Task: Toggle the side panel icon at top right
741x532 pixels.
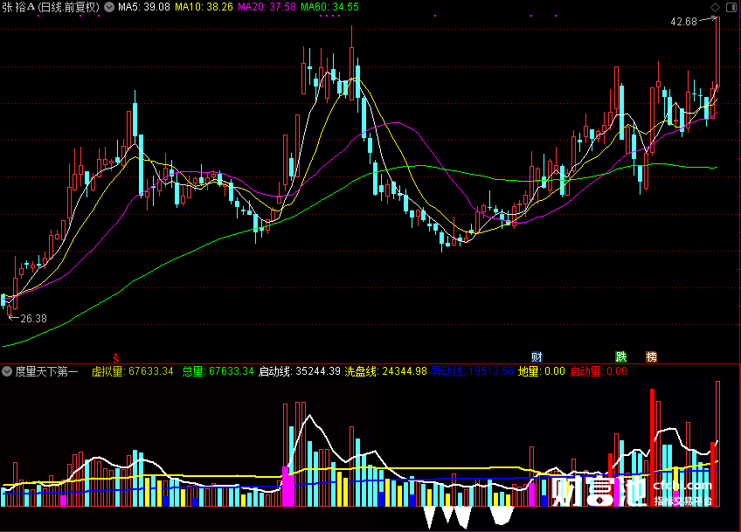Action: point(731,7)
